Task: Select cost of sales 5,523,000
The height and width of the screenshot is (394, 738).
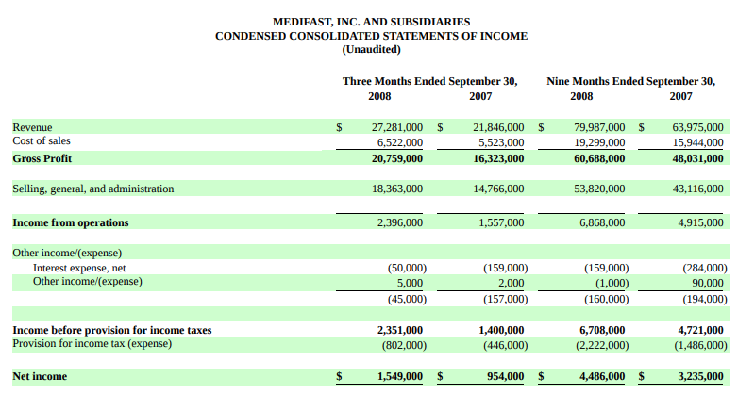Action: pyautogui.click(x=501, y=142)
